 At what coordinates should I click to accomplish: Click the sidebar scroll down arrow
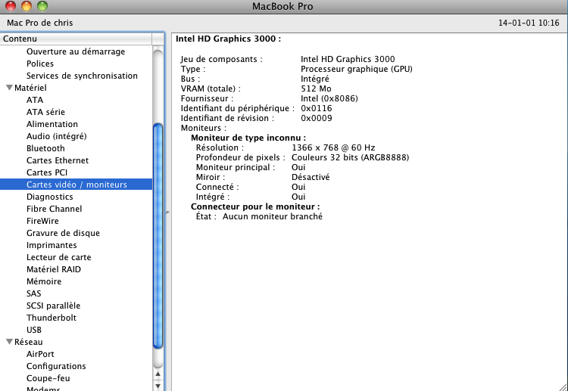coord(158,386)
